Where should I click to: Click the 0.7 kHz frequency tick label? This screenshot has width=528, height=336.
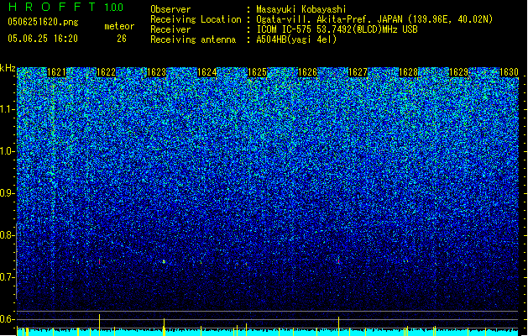7,277
